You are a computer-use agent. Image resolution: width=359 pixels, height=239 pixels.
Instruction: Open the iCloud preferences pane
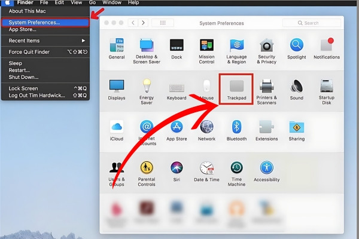point(117,130)
